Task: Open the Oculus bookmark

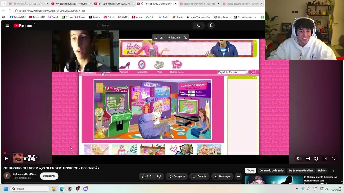Action: tap(164, 17)
